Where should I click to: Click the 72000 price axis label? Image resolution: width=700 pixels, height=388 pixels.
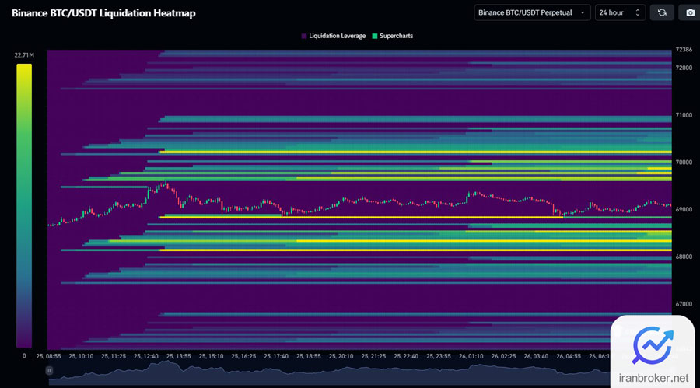[684, 68]
